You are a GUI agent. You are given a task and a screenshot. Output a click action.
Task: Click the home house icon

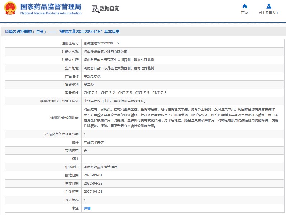coord(244,6)
